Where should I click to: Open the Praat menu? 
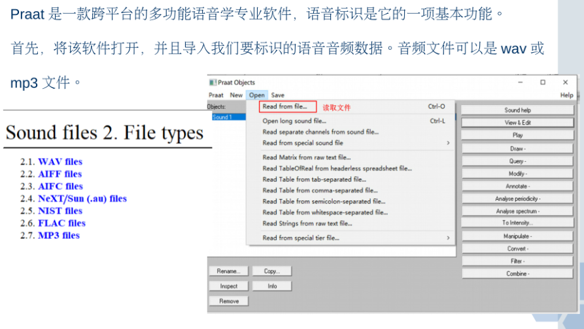tap(216, 95)
